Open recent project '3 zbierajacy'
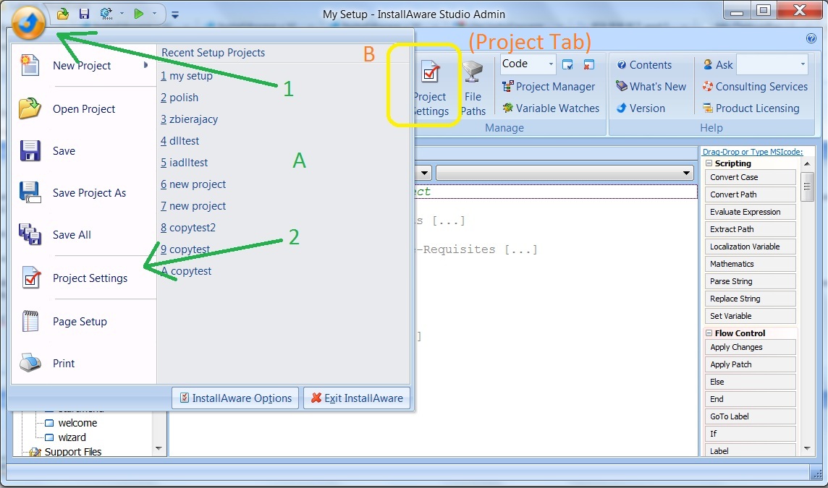Image resolution: width=828 pixels, height=488 pixels. pos(189,119)
